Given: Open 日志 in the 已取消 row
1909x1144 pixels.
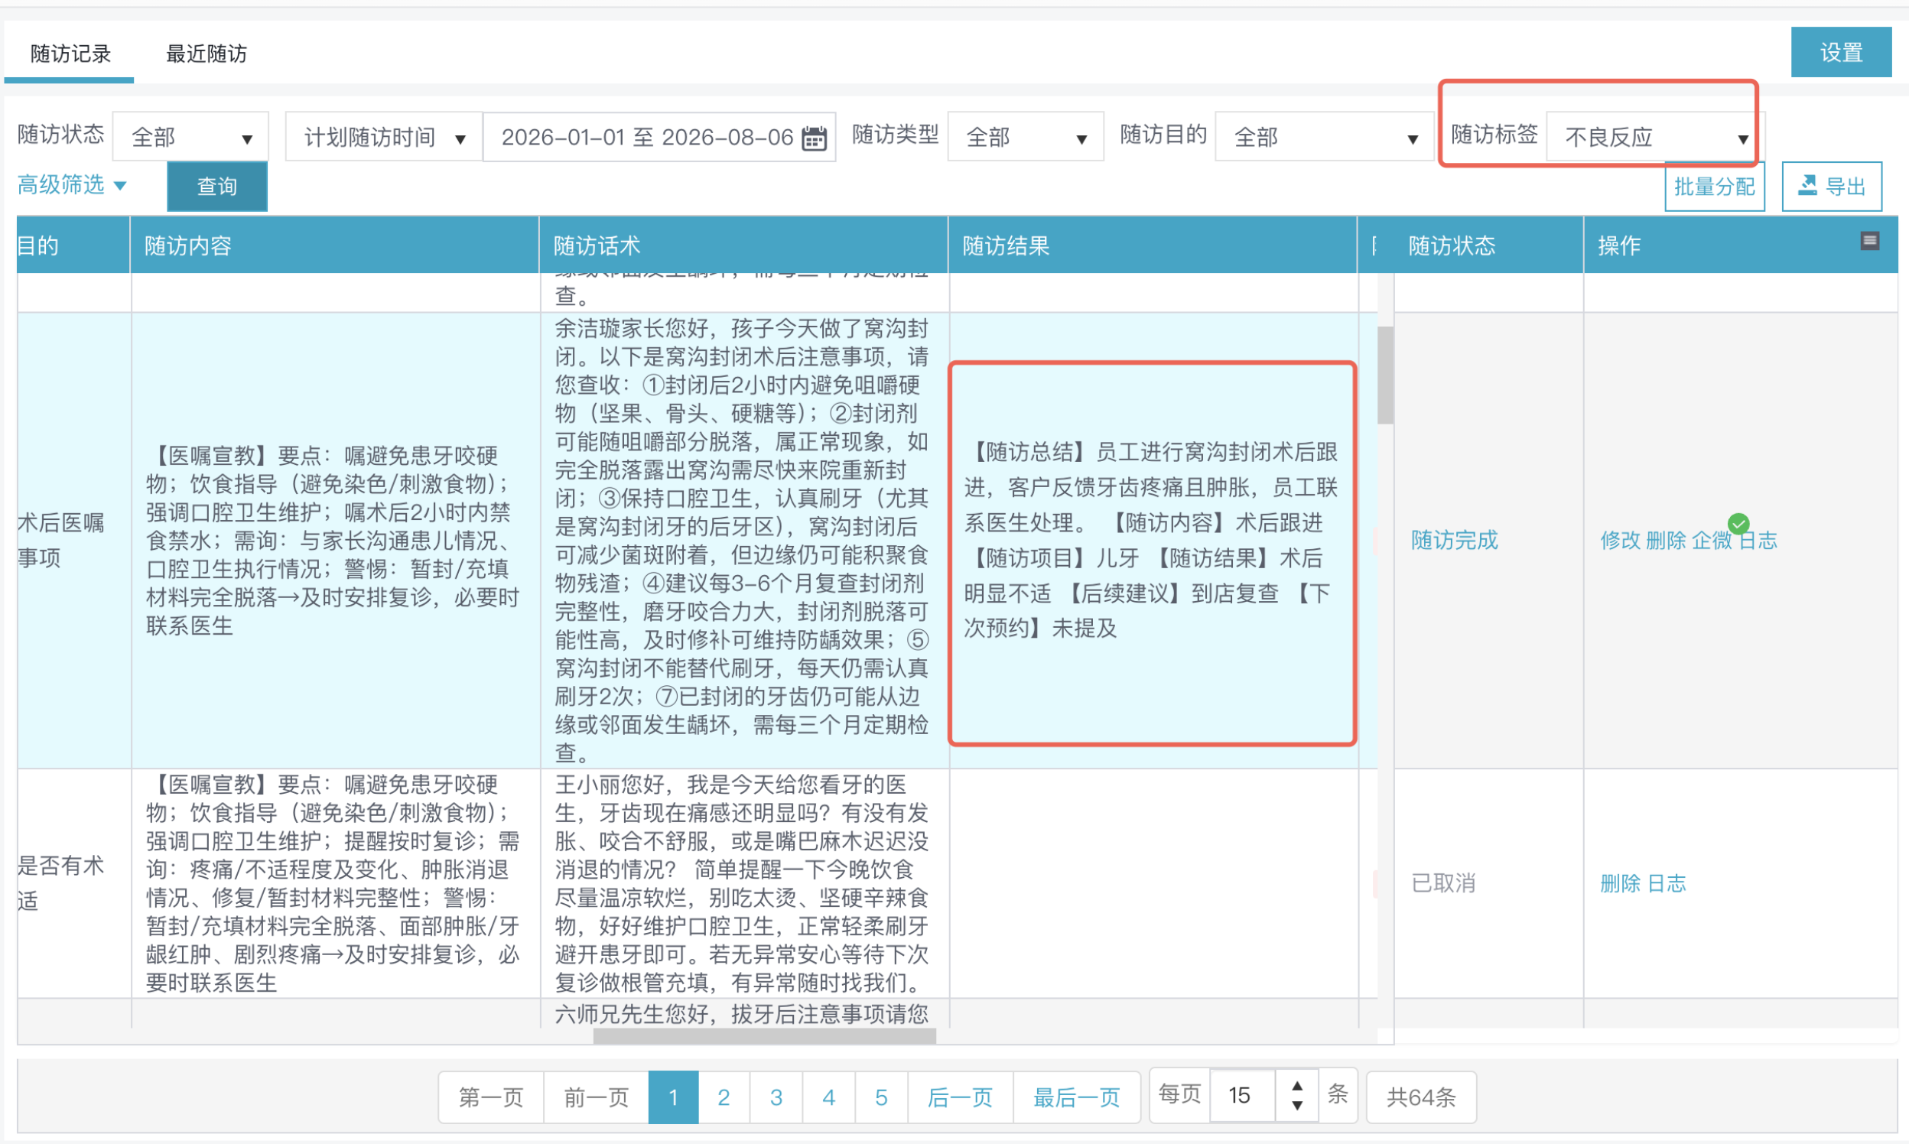Looking at the screenshot, I should tap(1666, 883).
